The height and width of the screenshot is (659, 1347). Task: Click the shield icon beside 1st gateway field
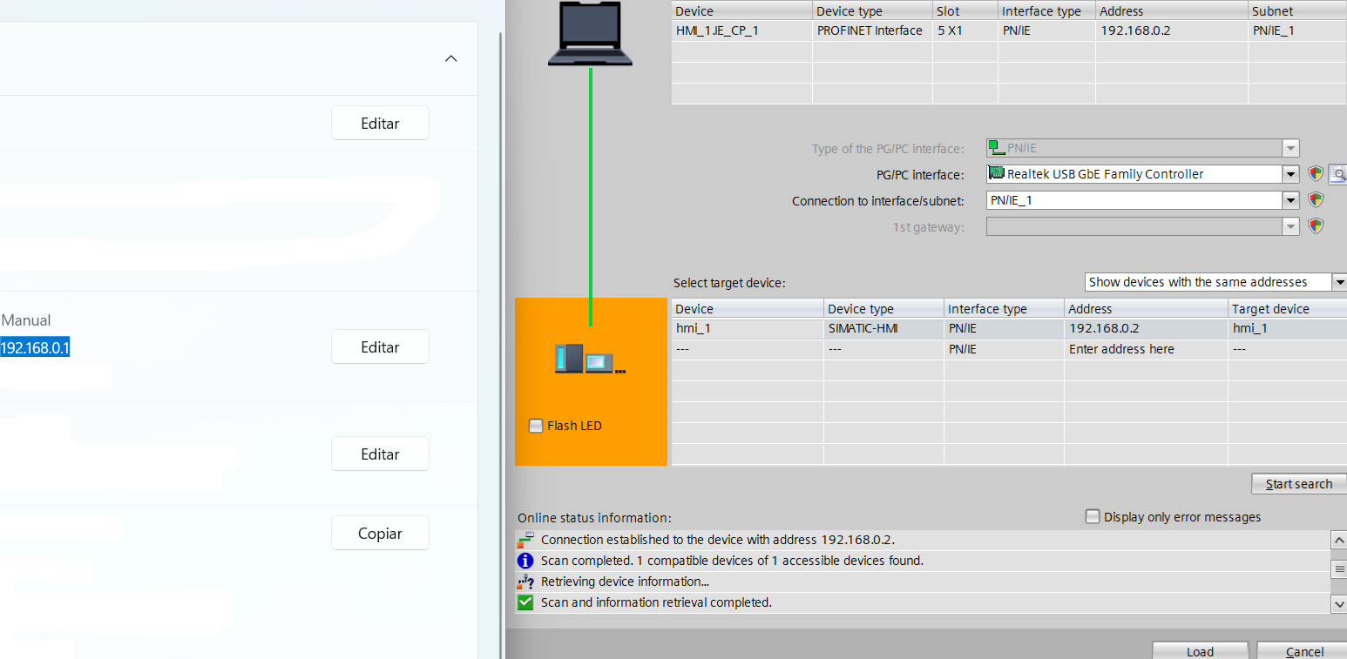[1316, 226]
